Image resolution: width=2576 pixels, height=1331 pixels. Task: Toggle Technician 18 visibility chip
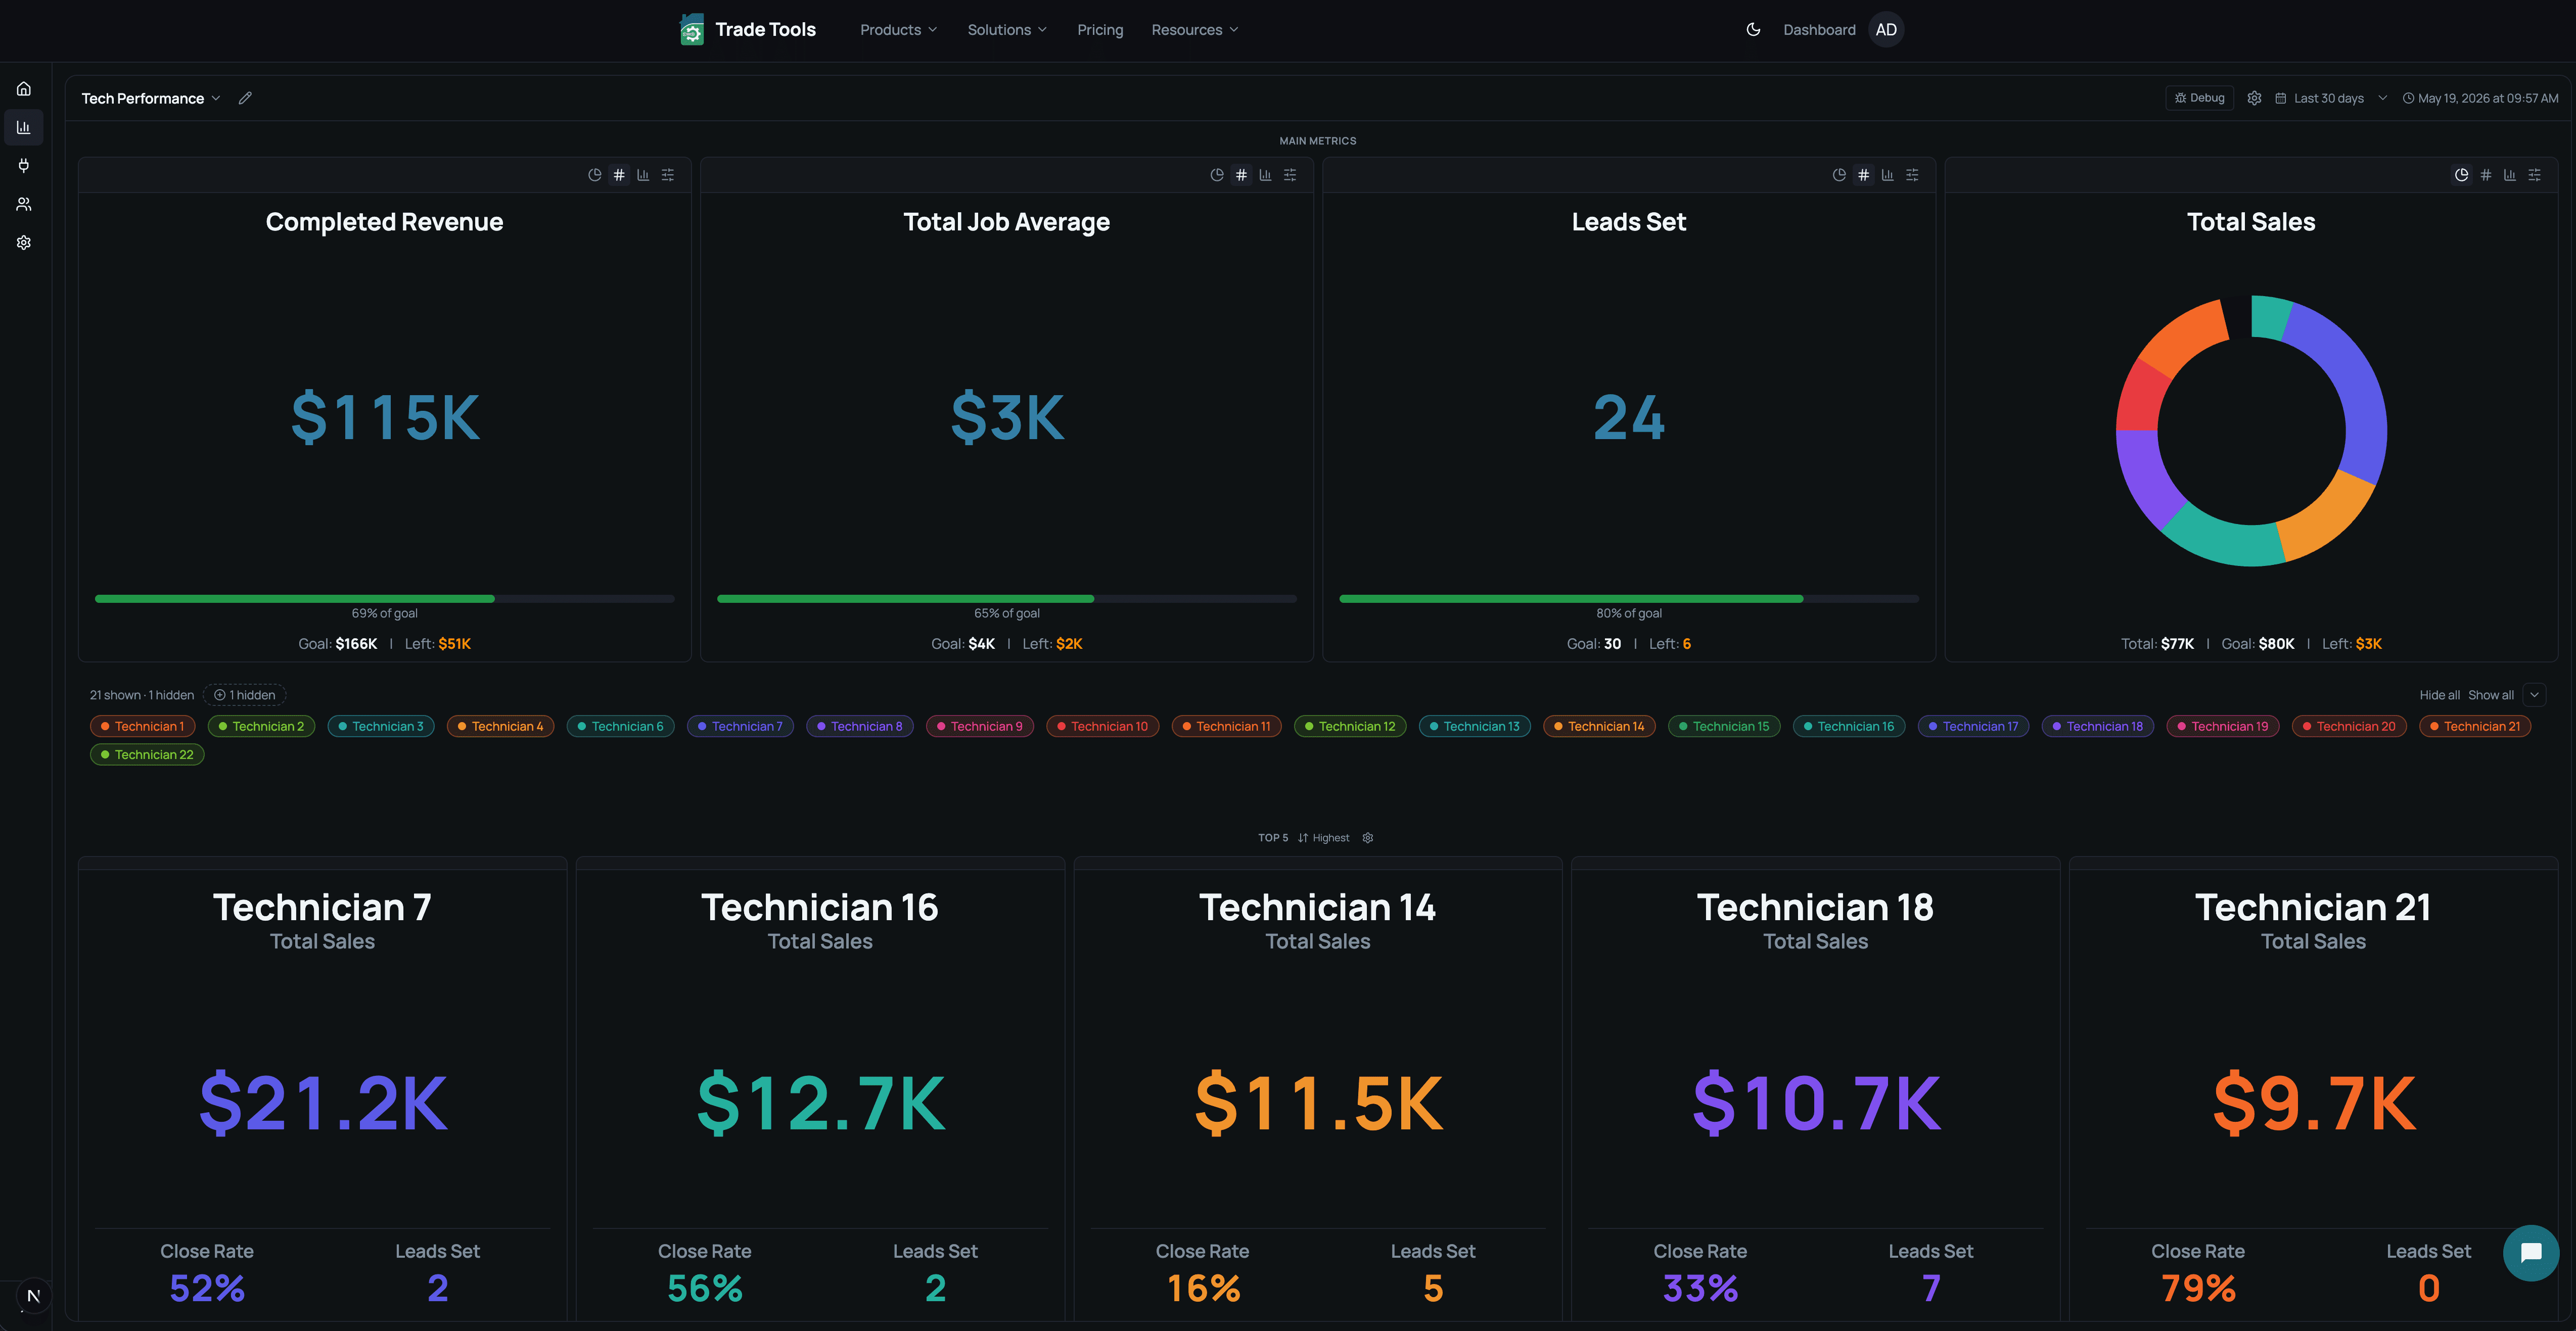coord(2098,726)
